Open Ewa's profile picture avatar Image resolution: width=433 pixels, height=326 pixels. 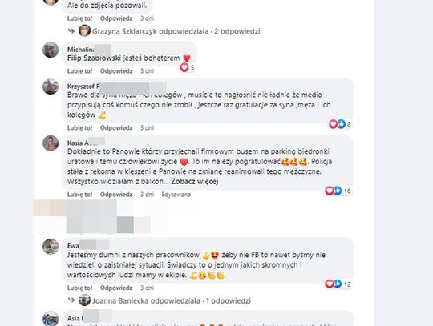point(51,247)
